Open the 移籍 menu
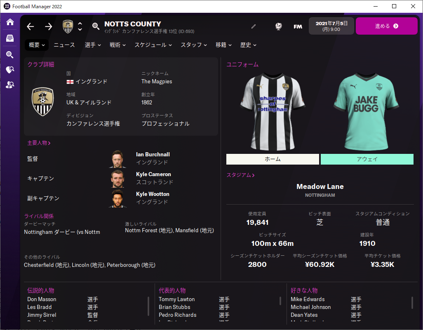423x330 pixels. [x=223, y=45]
